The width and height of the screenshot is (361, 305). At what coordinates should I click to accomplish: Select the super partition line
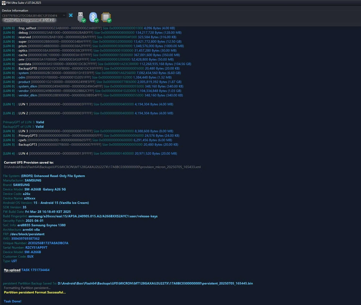pos(92,42)
